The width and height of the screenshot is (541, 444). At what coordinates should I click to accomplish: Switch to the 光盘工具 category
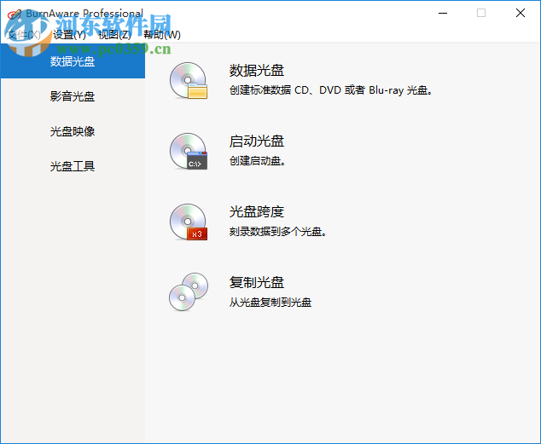coord(73,166)
